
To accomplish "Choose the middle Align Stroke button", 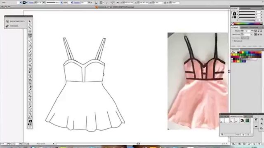I will (x=245, y=38).
